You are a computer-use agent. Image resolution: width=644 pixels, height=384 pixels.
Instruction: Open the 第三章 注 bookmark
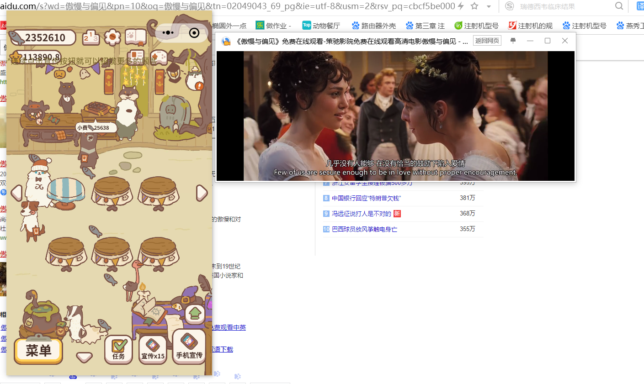click(425, 26)
